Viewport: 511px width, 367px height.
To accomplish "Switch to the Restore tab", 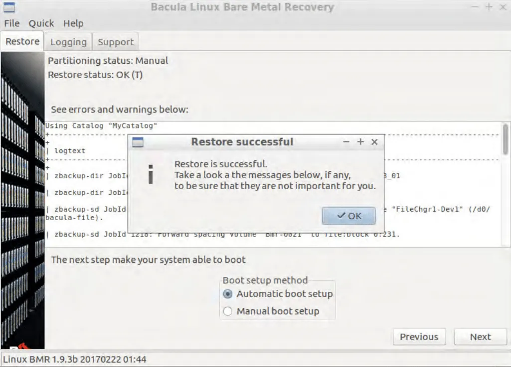I will coord(22,41).
